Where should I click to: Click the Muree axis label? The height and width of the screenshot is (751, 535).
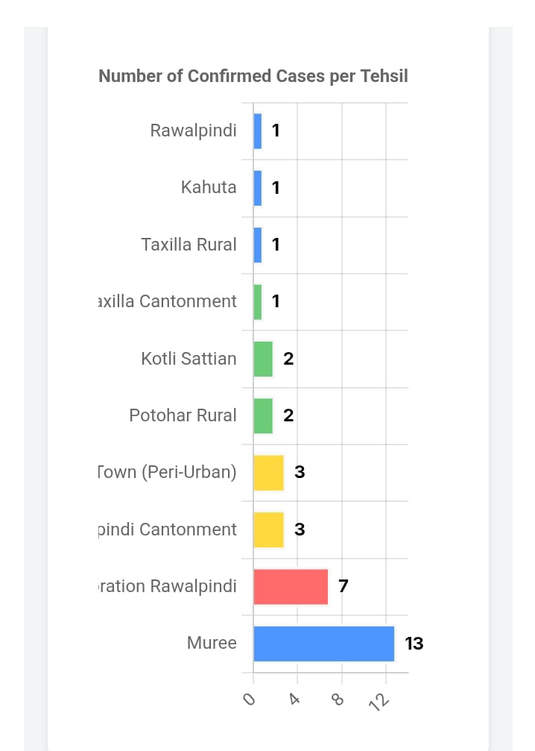(x=212, y=643)
